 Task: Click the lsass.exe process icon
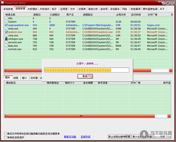pos(6,46)
